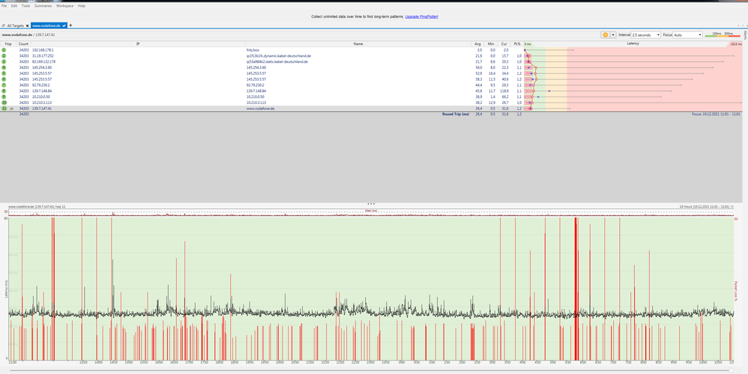
Task: Open the Workspace menu
Action: pos(64,5)
